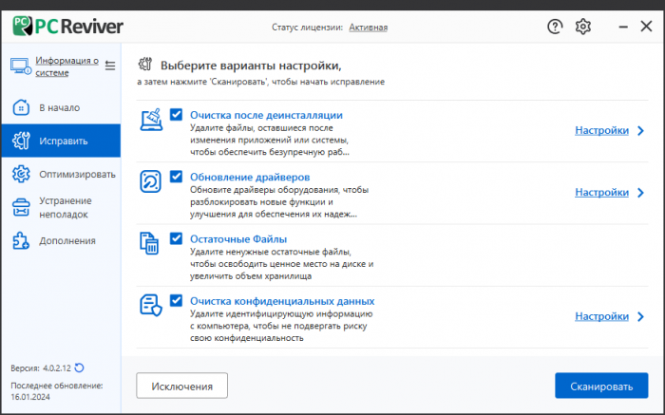Click the driver update disk icon
This screenshot has height=415, width=665.
click(150, 181)
